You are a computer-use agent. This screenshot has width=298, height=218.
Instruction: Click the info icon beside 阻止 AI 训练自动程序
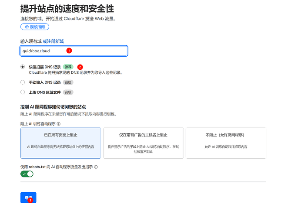pos(59,124)
